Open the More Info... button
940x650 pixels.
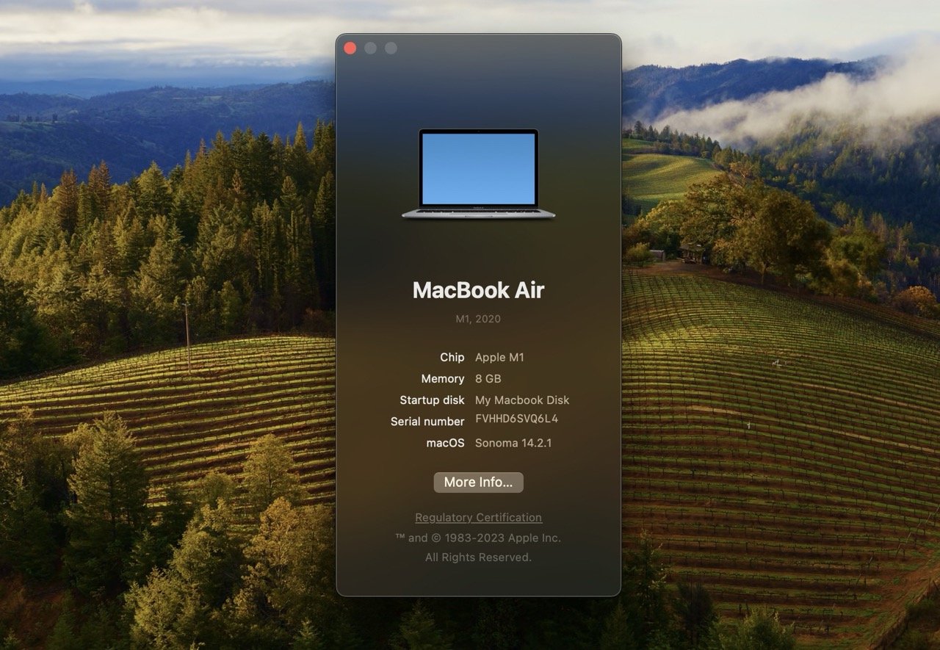click(x=478, y=483)
